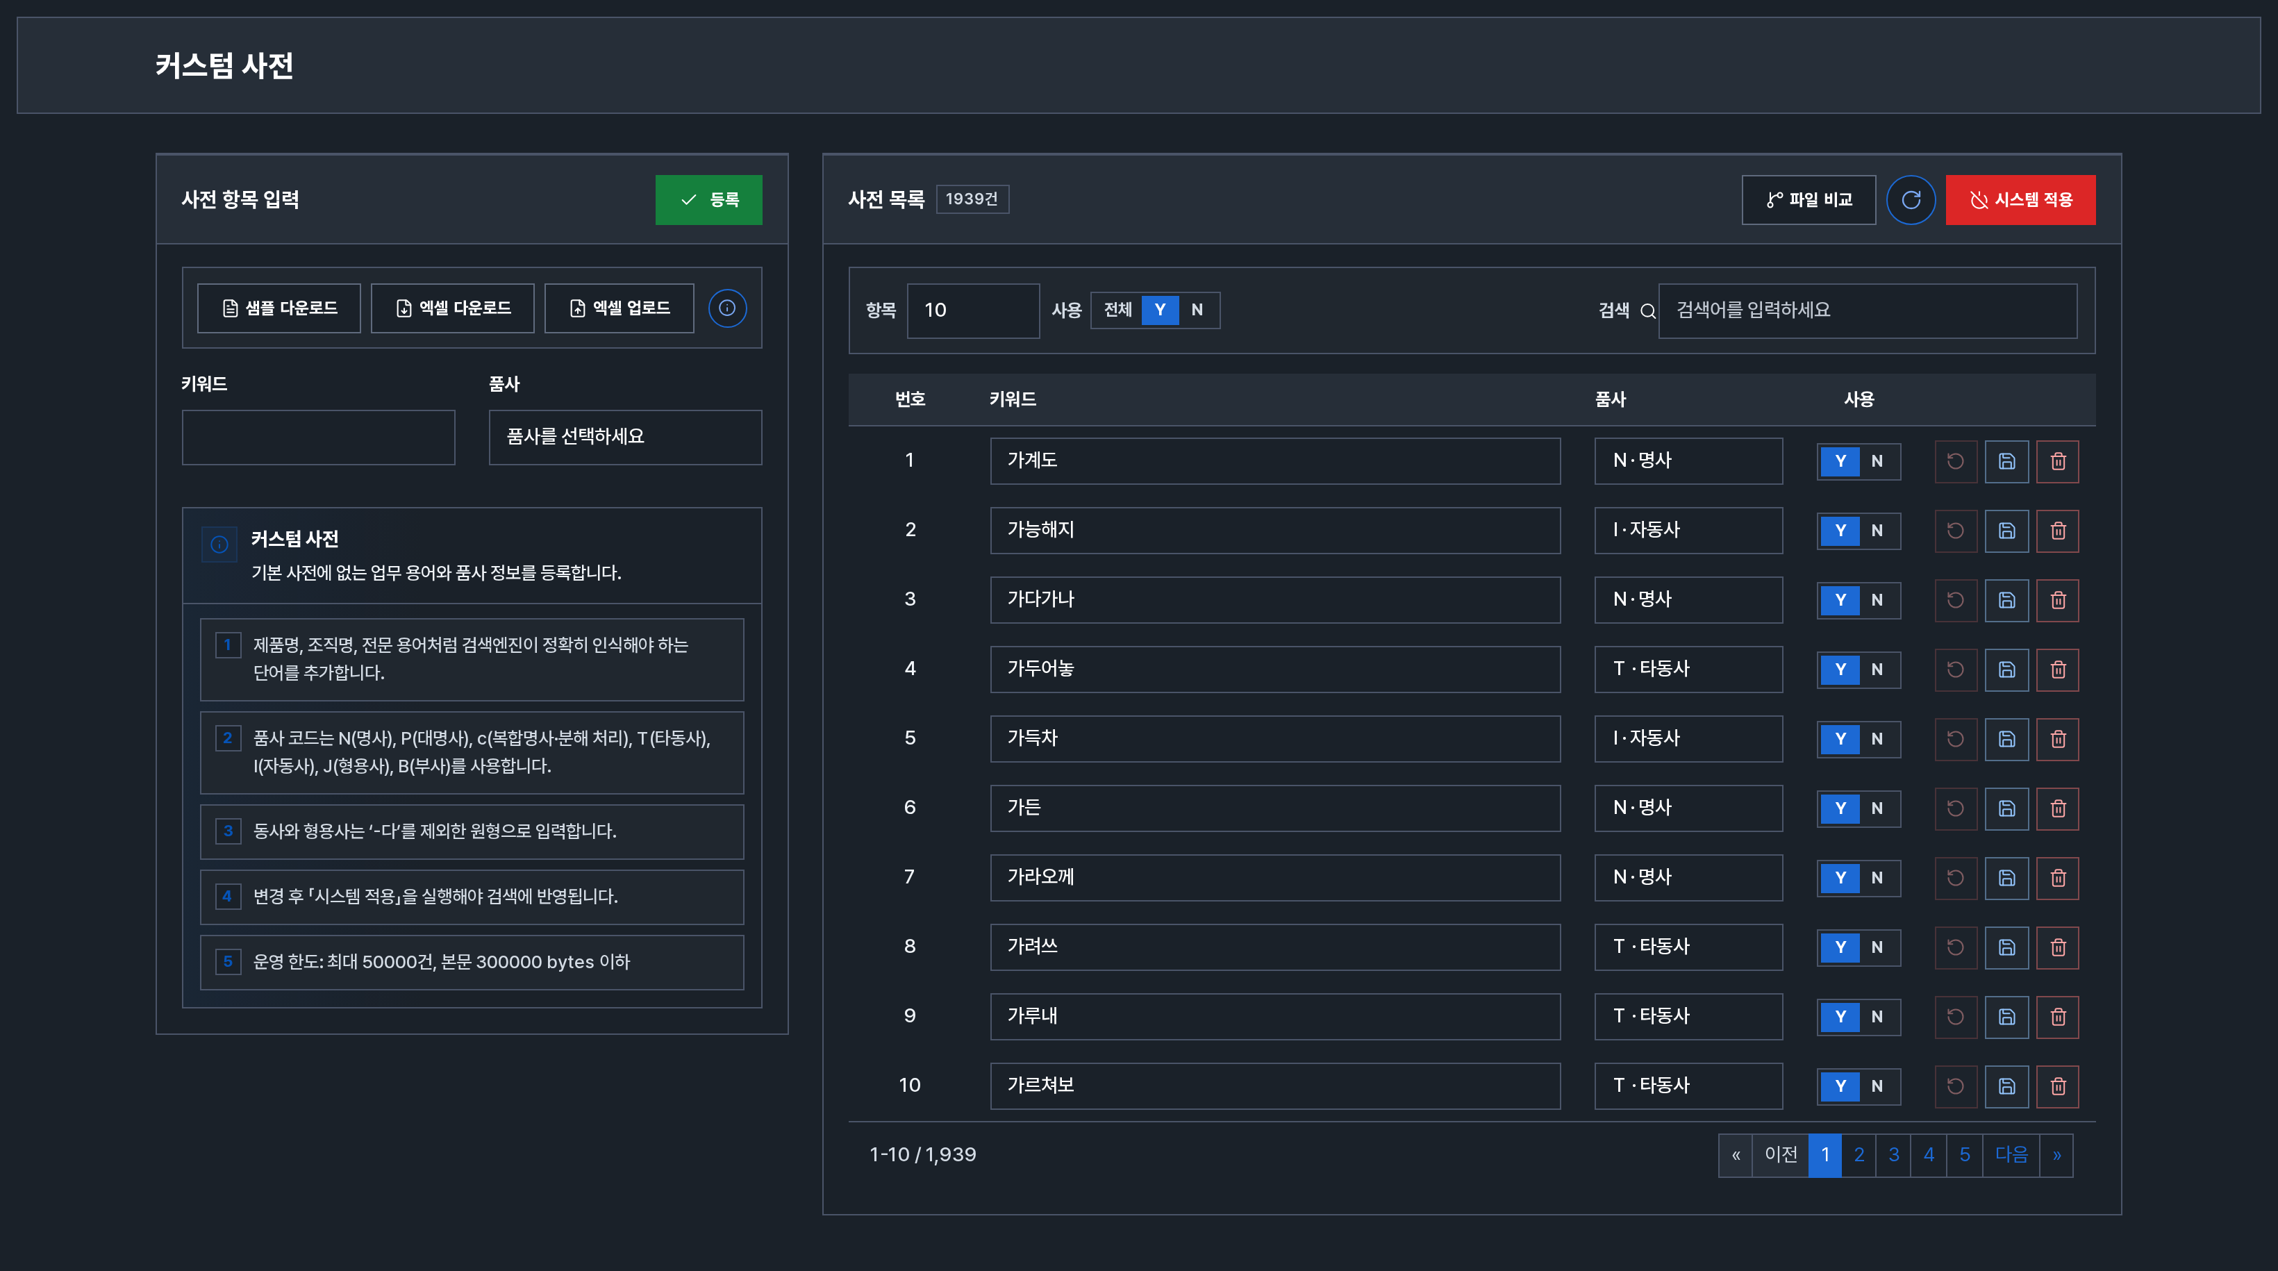The width and height of the screenshot is (2278, 1271).
Task: Save the 가르쳐보 row
Action: pyautogui.click(x=2006, y=1086)
